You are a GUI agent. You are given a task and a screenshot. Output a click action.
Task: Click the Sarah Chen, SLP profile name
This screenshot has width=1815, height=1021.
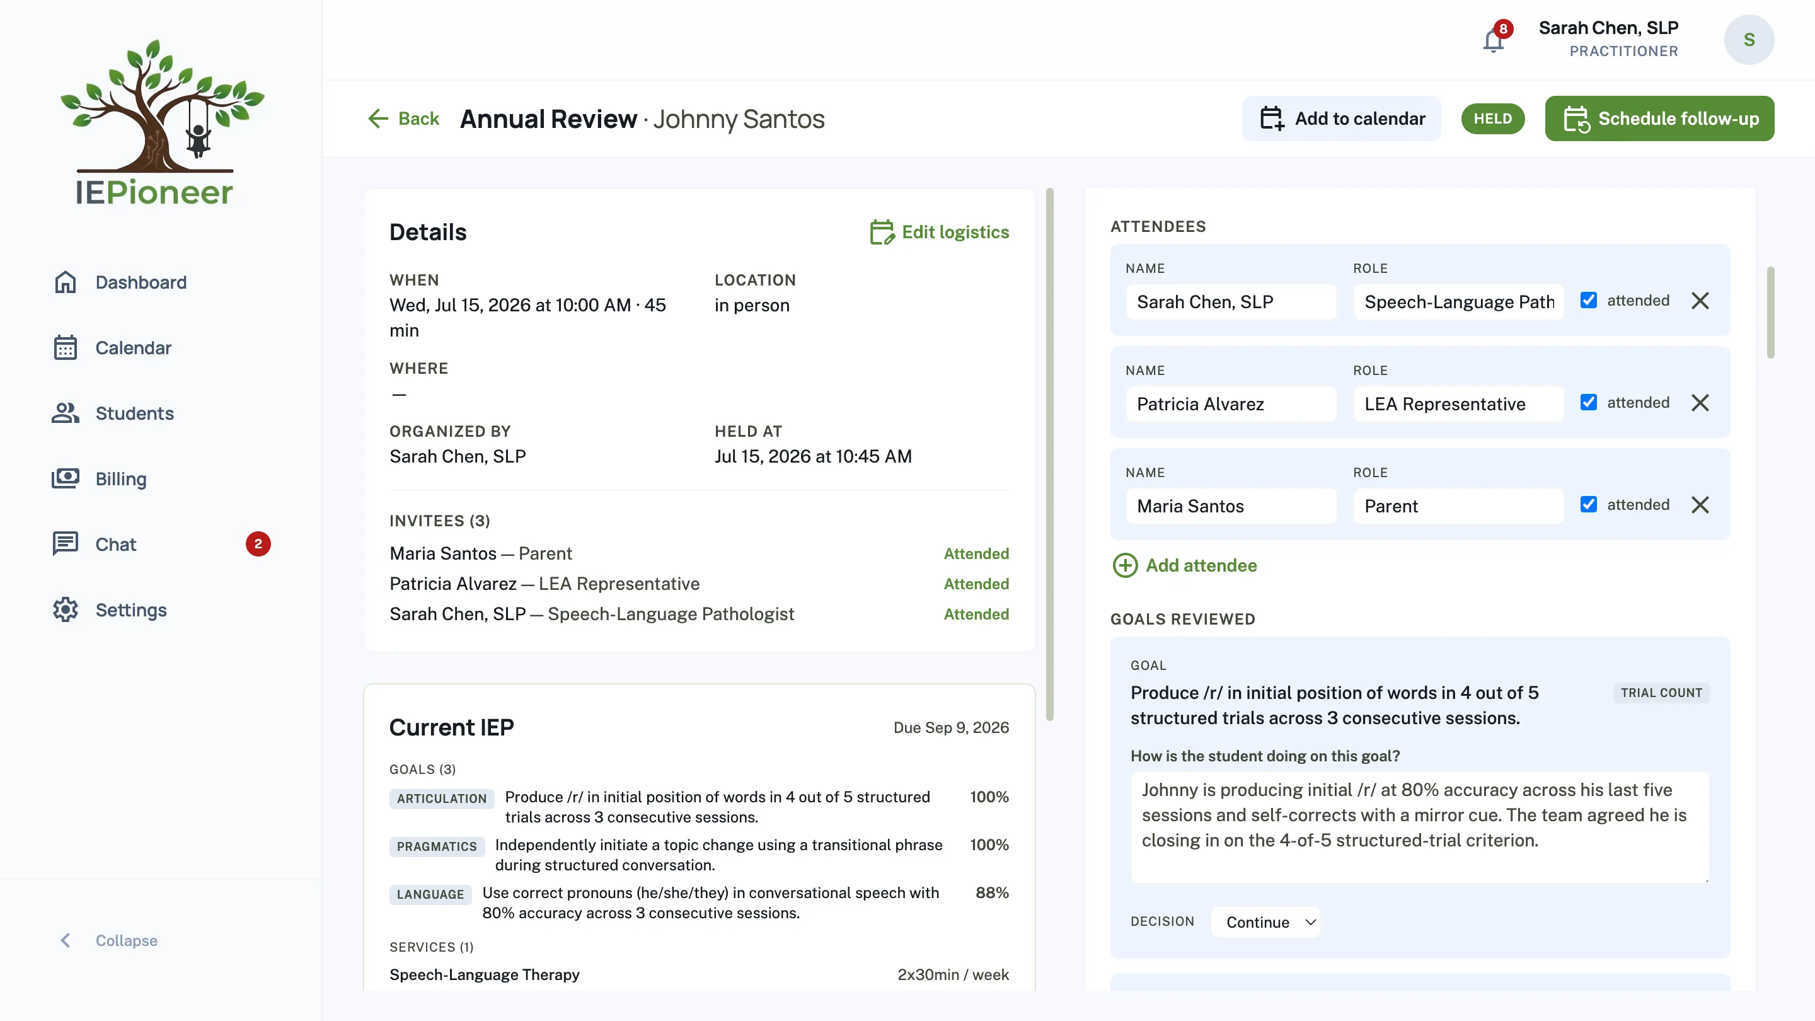(x=1608, y=28)
